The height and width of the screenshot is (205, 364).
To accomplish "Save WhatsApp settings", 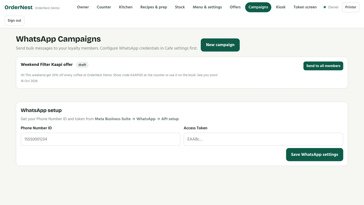I will click(314, 154).
